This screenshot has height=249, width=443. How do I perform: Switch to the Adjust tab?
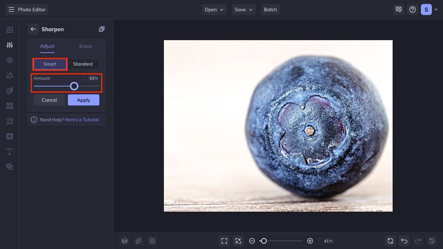coord(47,46)
